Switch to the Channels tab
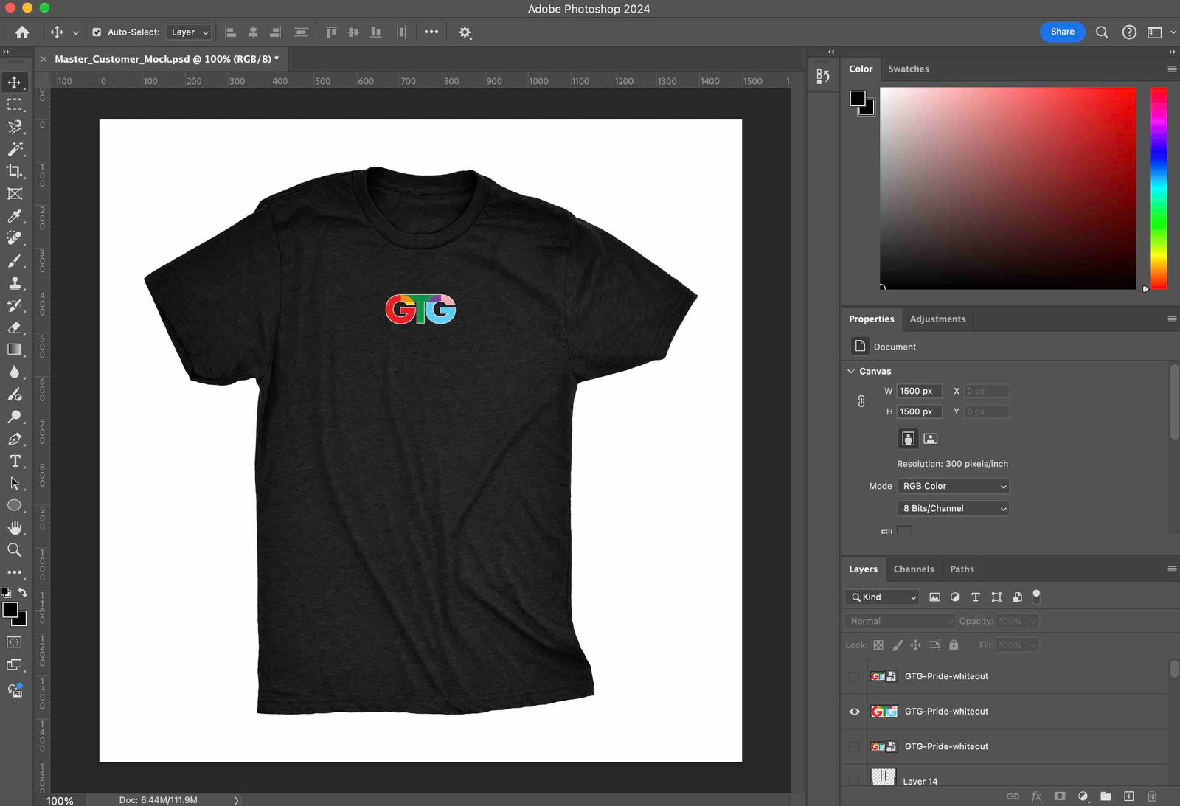 coord(913,569)
